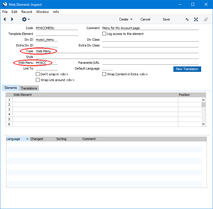Enable Log access to this element
The width and height of the screenshot is (213, 209).
104,34
